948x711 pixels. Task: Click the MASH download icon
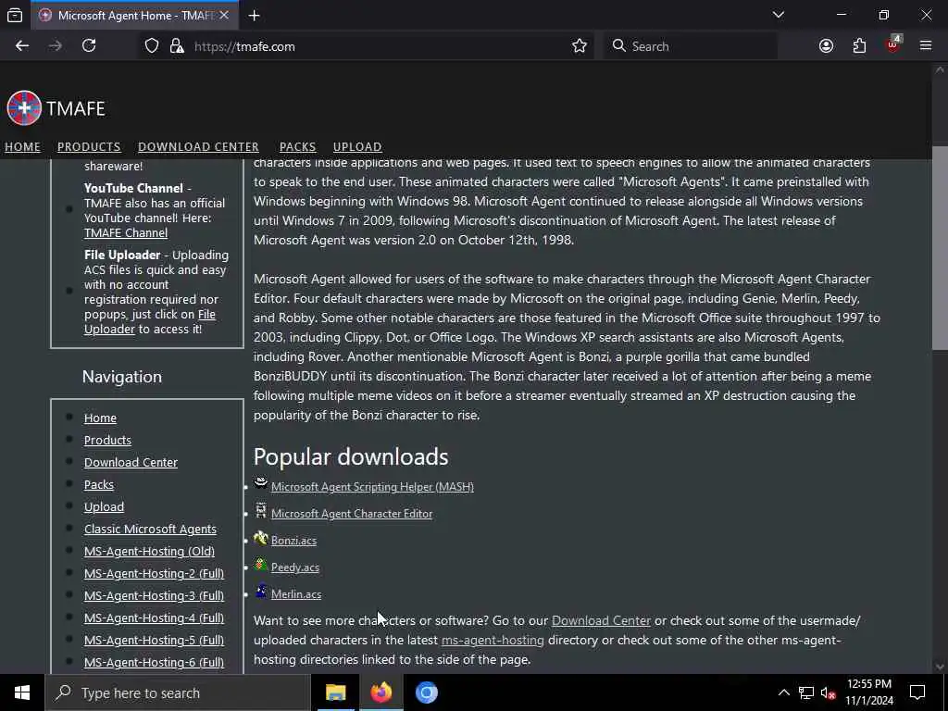(x=260, y=482)
